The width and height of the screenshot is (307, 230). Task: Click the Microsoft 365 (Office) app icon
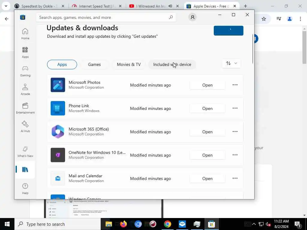58,132
